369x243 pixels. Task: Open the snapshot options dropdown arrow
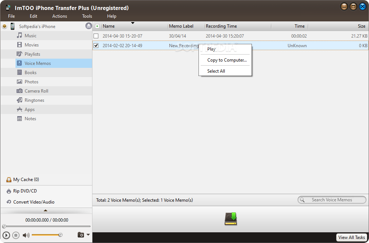(x=88, y=235)
